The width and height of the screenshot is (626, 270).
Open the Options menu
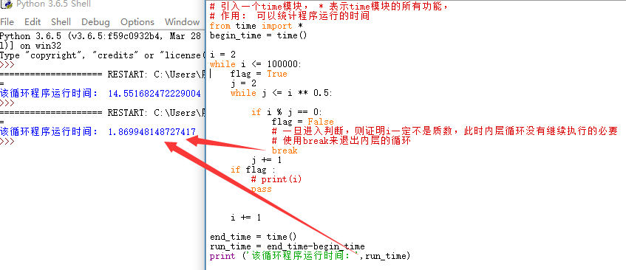point(137,22)
